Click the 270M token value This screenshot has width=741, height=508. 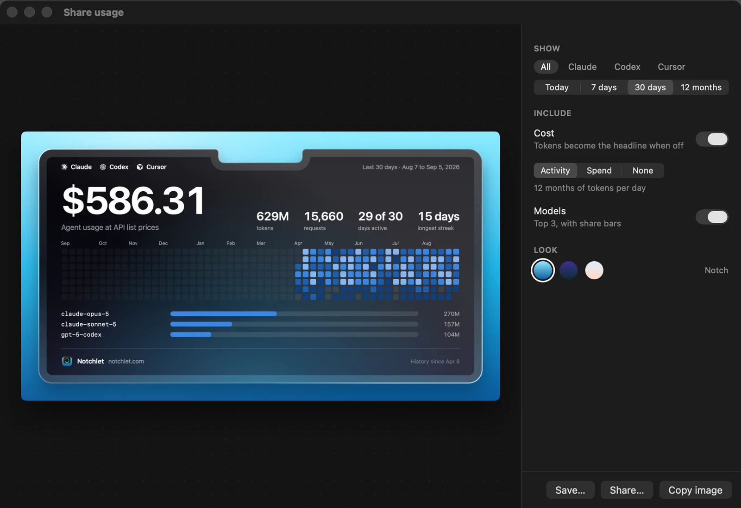coord(452,314)
